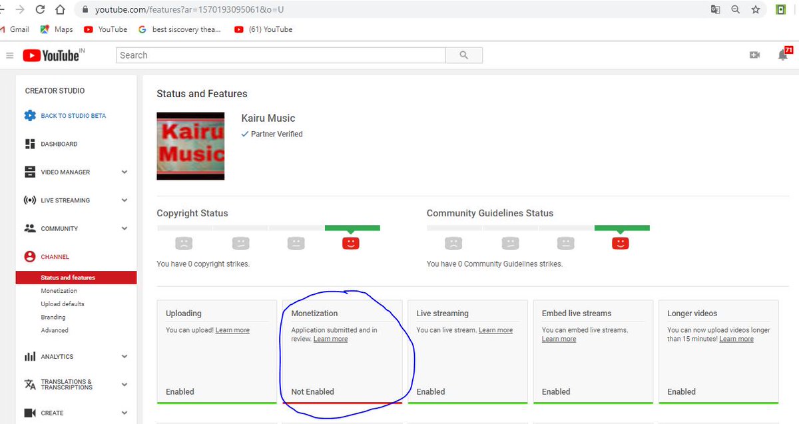Viewport: 799px width, 424px height.
Task: Expand the Video Manager chevron
Action: point(125,172)
